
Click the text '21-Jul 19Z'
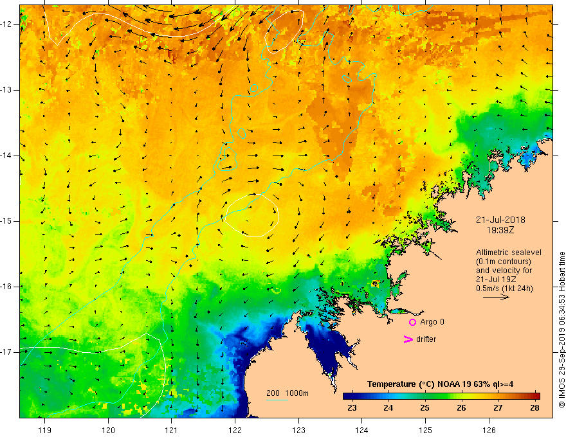(496, 280)
